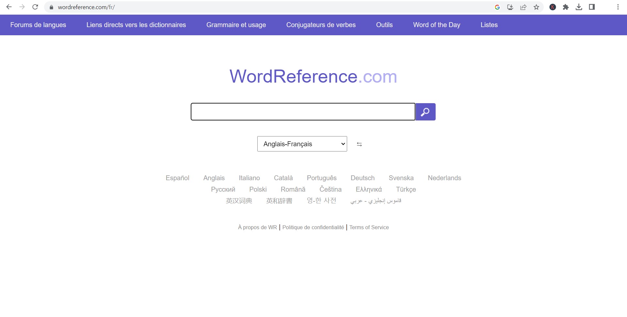Viewport: 627px width, 317px height.
Task: Open the Politique de confidentialité link
Action: 313,228
